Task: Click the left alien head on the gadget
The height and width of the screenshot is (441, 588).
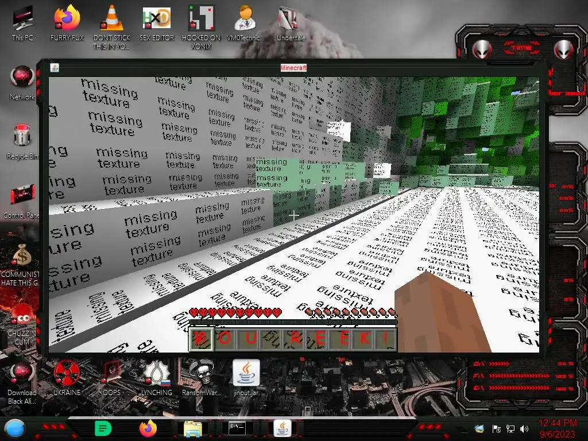Action: [482, 49]
